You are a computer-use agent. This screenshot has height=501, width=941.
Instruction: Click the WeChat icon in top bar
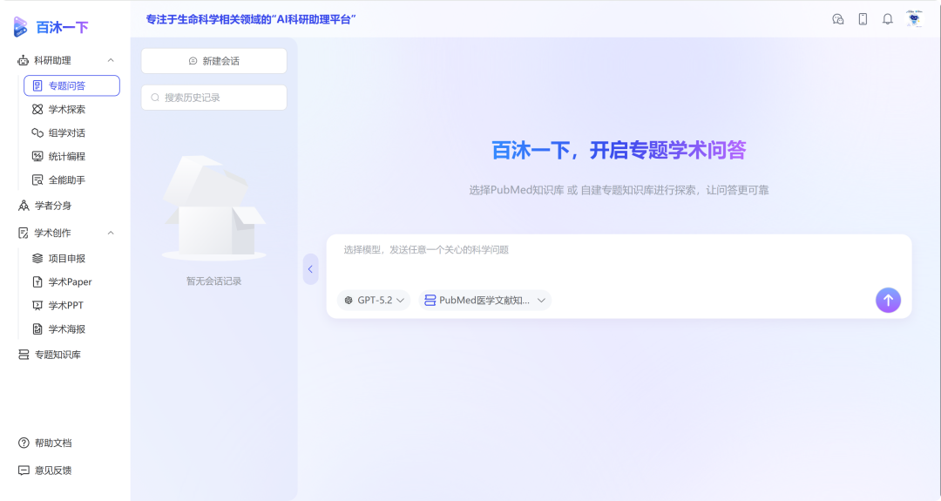click(838, 19)
